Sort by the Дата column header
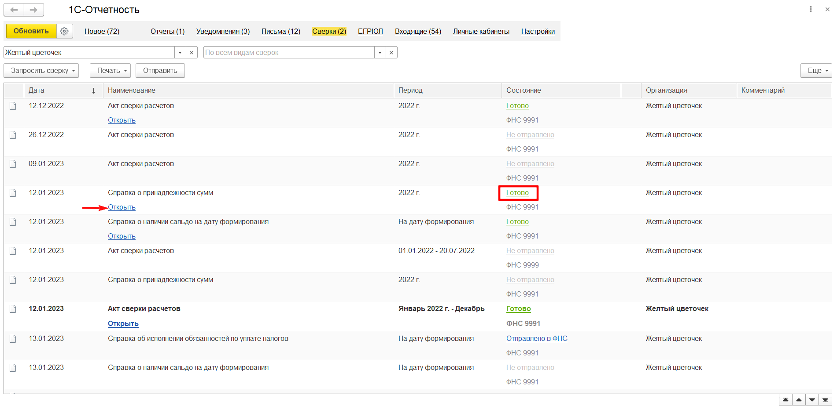837x409 pixels. click(x=63, y=90)
